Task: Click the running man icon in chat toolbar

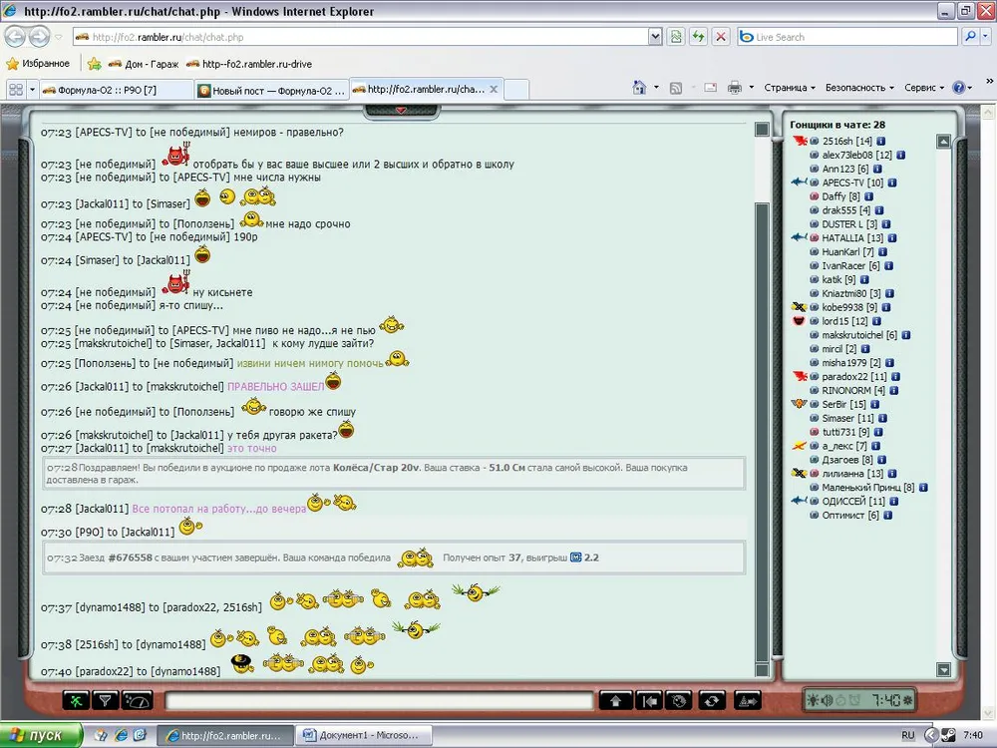Action: coord(77,701)
